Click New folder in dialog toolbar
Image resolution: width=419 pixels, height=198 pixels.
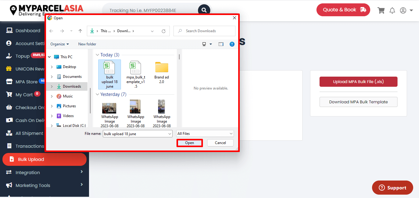click(87, 44)
